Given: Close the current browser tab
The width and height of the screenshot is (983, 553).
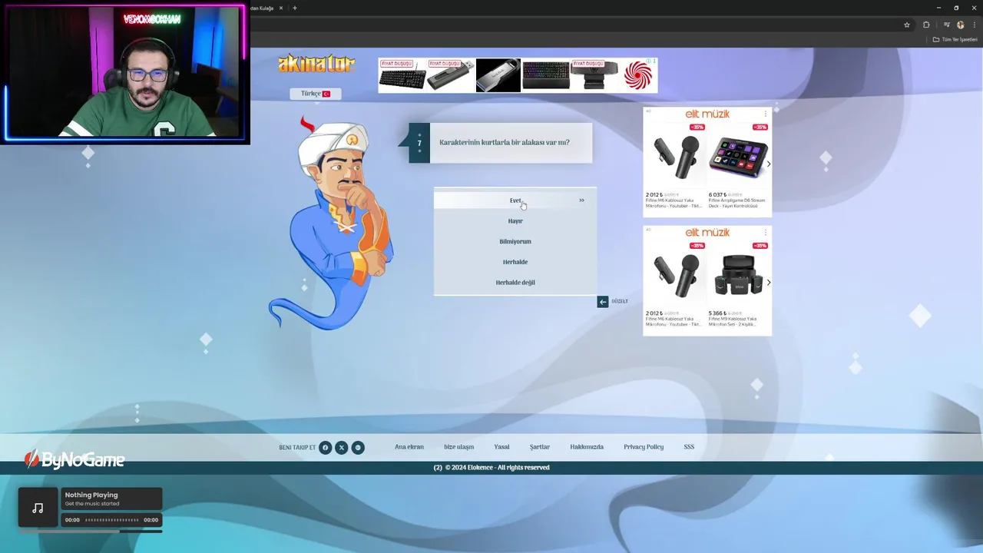Looking at the screenshot, I should [281, 8].
